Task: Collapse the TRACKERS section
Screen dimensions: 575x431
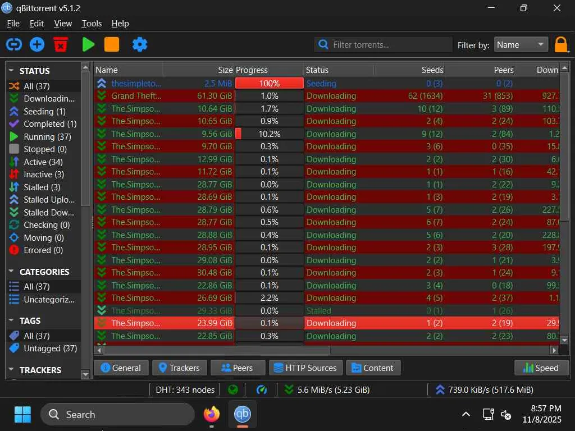Action: click(11, 369)
